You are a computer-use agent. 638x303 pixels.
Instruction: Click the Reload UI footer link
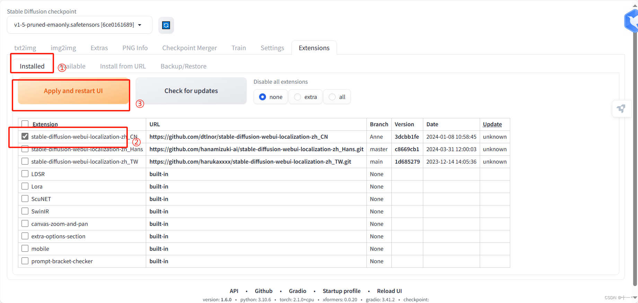pos(389,291)
